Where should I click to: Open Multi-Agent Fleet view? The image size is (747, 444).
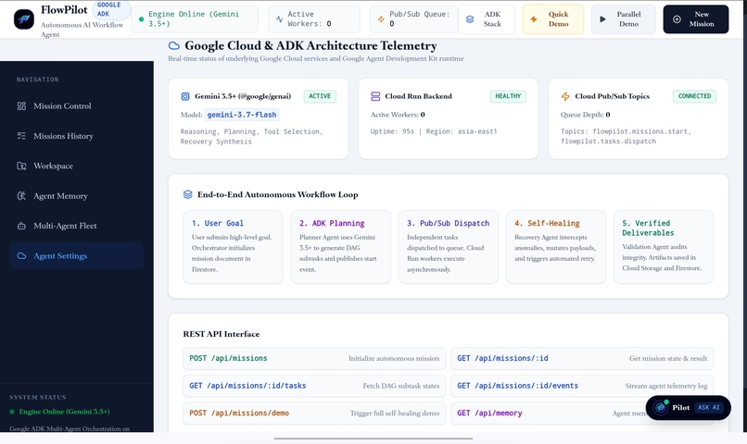pos(76,226)
